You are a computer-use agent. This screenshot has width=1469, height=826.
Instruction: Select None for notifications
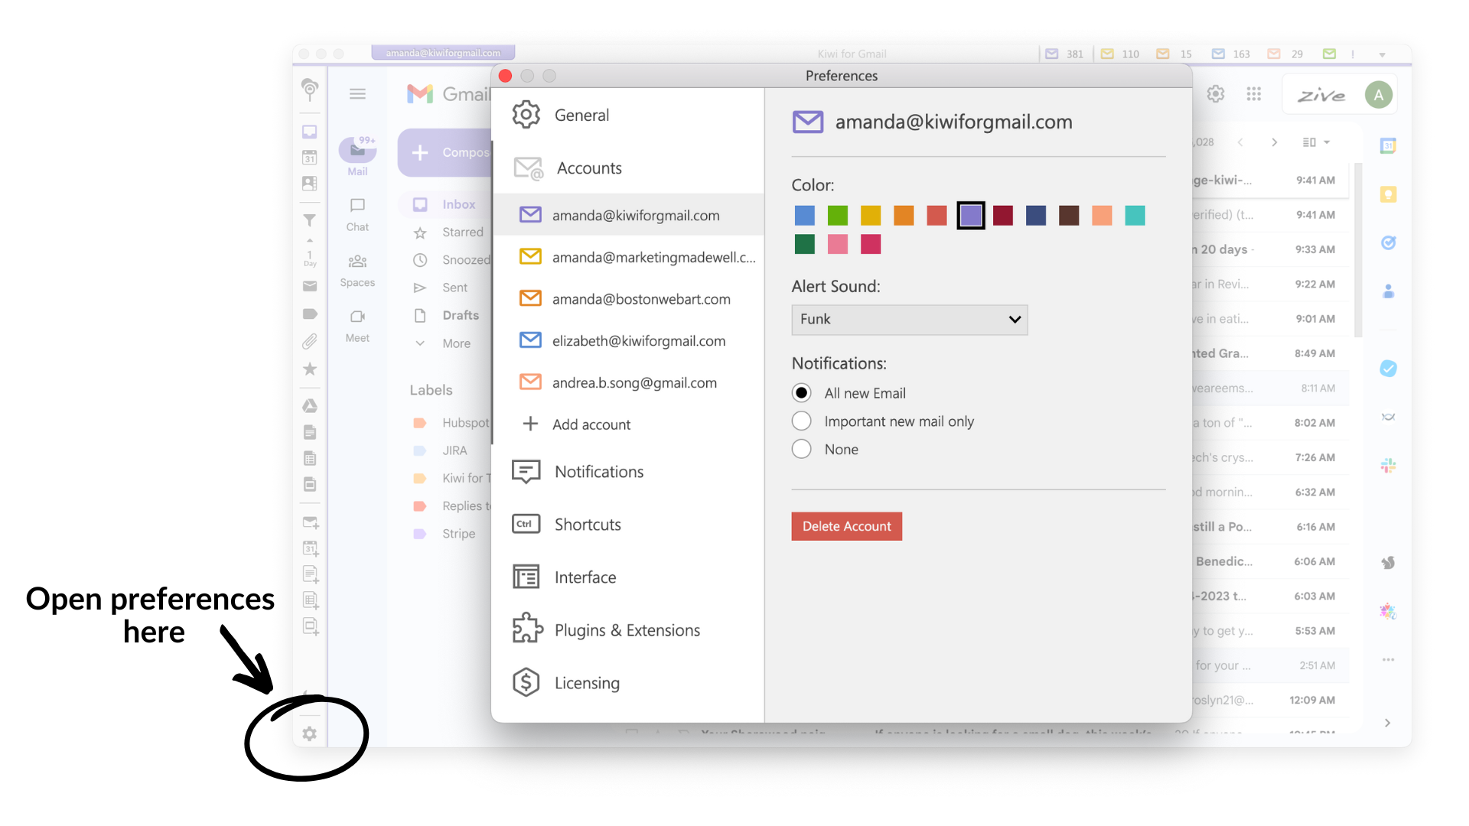pos(801,449)
